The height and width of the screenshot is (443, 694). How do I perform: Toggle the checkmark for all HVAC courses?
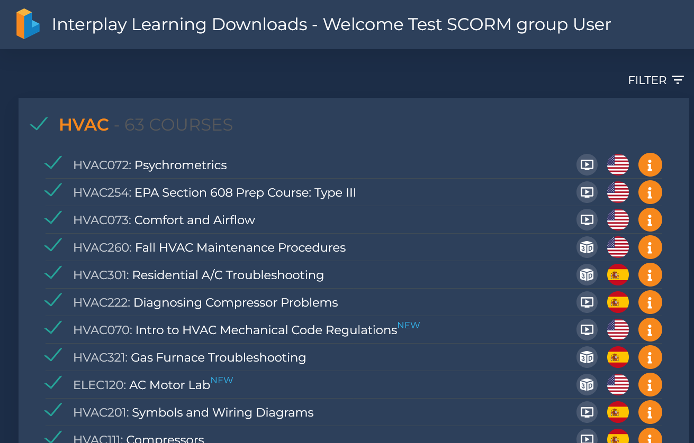[39, 124]
